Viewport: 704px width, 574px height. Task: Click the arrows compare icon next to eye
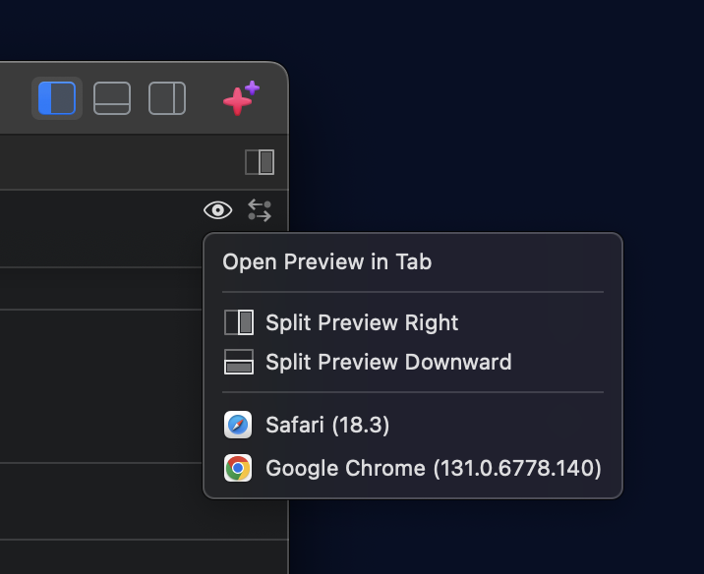260,210
